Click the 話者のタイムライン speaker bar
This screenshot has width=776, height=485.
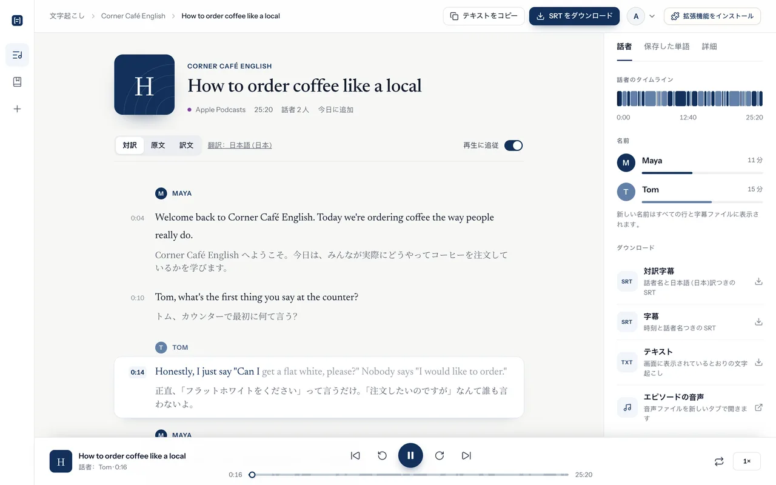690,99
